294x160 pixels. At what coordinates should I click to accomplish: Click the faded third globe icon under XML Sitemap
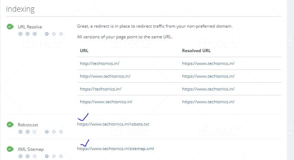tap(35, 156)
